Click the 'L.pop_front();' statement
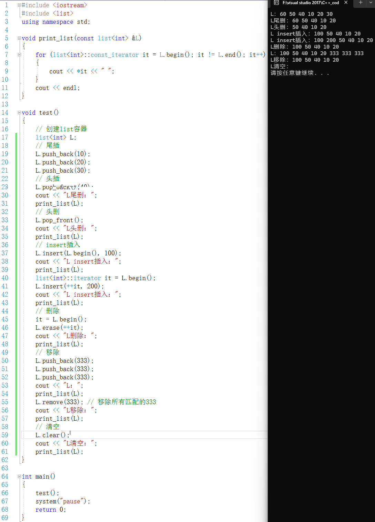Viewport: 375px width, 522px height. (59, 220)
